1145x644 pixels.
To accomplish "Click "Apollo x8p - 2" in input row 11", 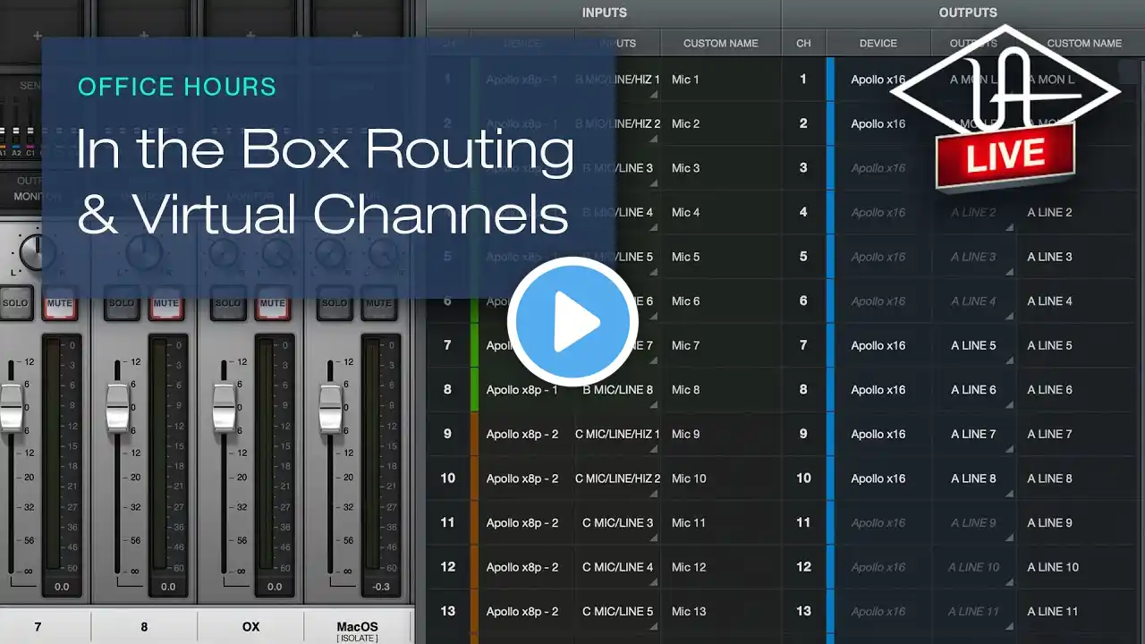I will (x=522, y=522).
